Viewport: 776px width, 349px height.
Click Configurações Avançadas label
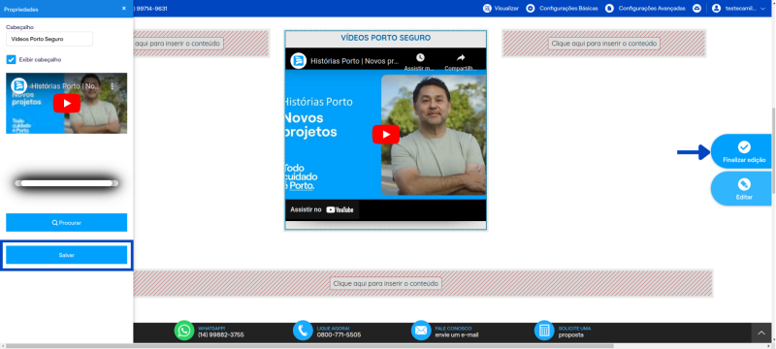pyautogui.click(x=652, y=9)
